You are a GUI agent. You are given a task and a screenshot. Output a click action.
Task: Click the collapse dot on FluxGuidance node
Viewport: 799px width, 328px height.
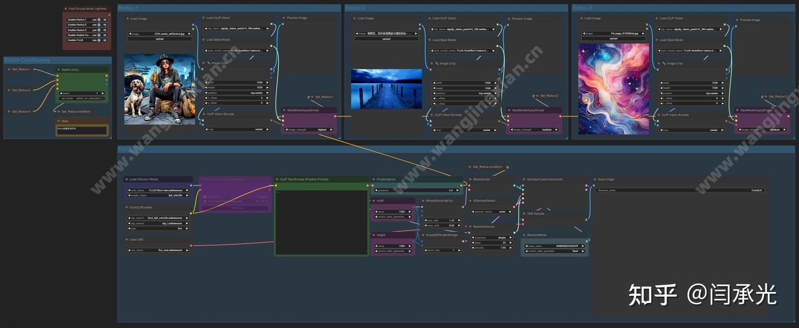click(x=373, y=179)
